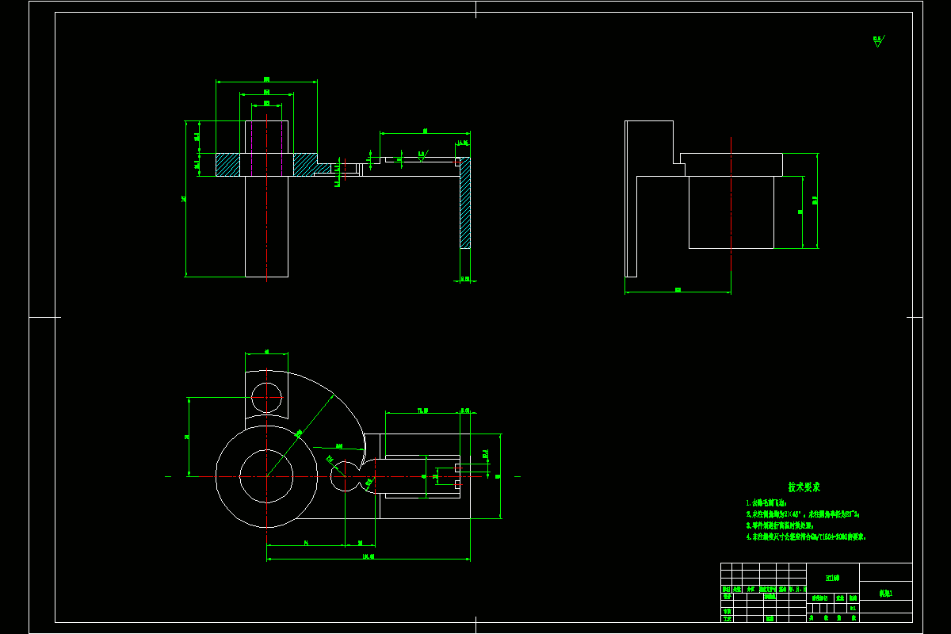This screenshot has height=634, width=951.
Task: Click requirement line referencing T1804-2000 standard
Action: tap(806, 537)
